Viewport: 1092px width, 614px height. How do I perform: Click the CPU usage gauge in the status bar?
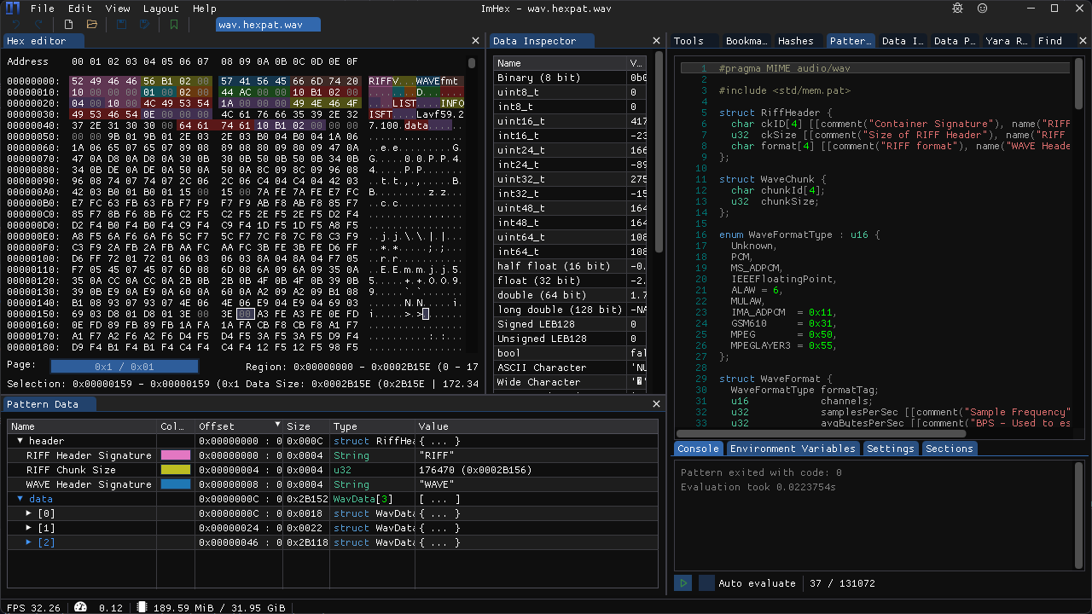coord(80,607)
